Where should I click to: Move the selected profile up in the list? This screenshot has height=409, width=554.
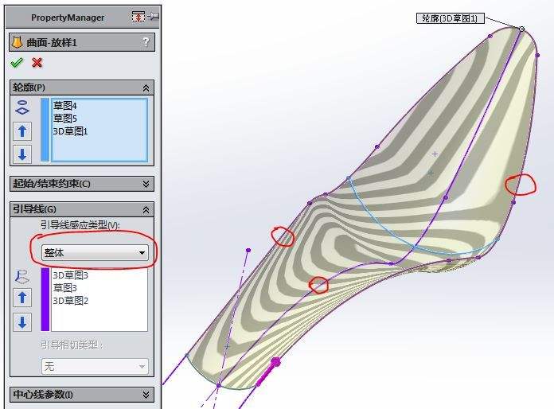pos(22,131)
